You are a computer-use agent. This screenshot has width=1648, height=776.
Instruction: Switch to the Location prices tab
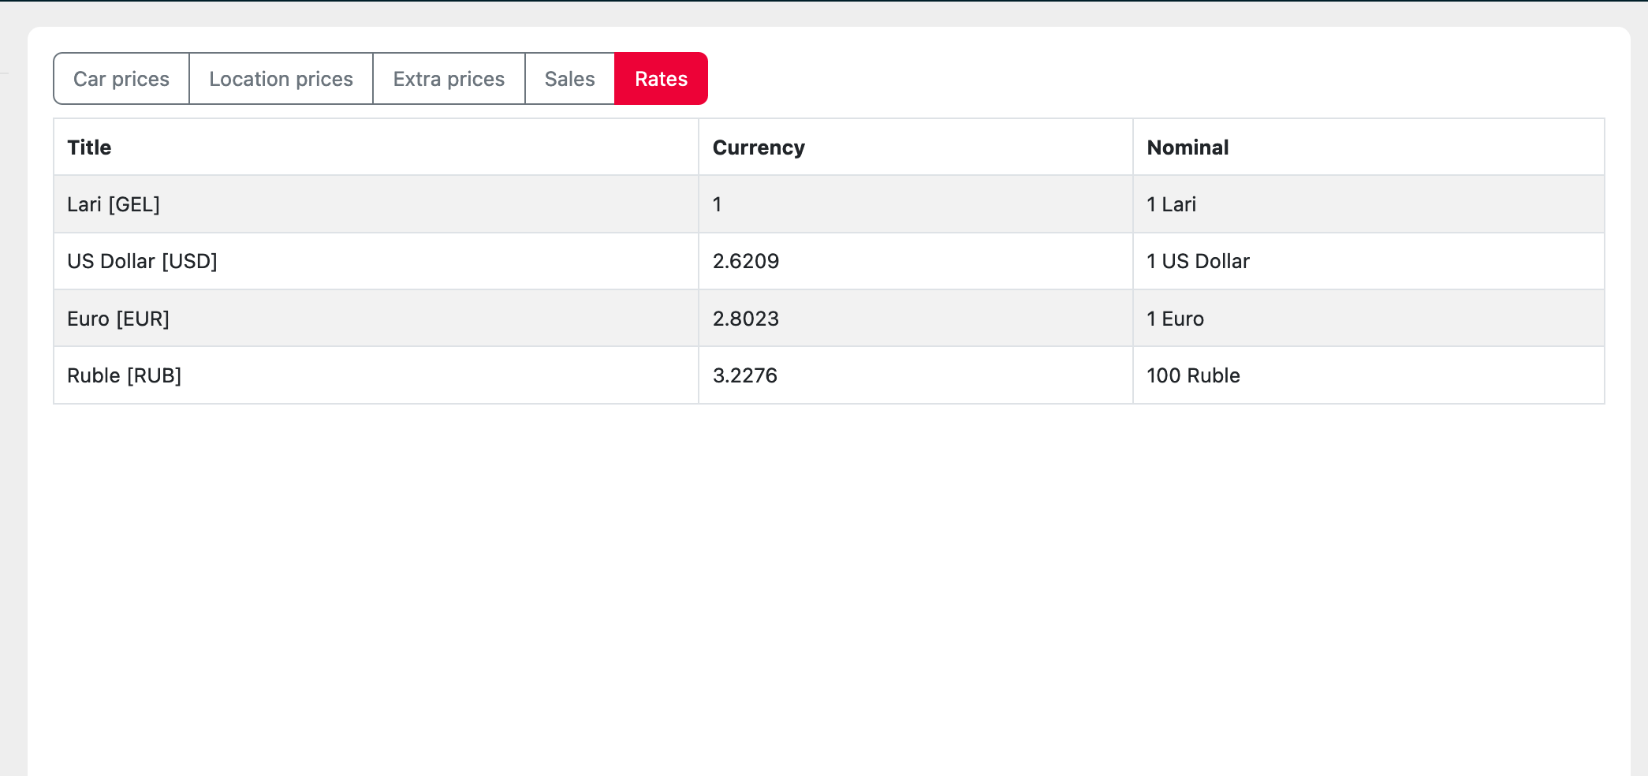tap(281, 79)
